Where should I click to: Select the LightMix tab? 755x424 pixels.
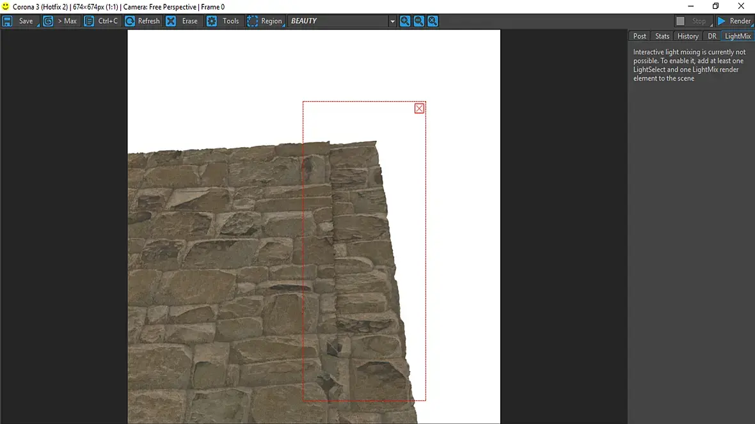(738, 36)
